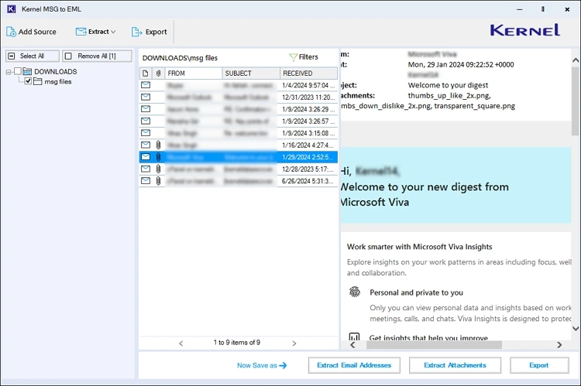Click paperclip icon on the 12/28/2023 email
The image size is (581, 386).
tap(158, 169)
